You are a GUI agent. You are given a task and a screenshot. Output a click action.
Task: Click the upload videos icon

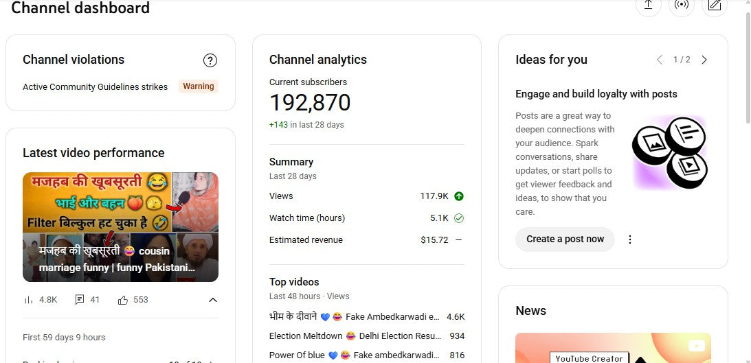point(648,5)
